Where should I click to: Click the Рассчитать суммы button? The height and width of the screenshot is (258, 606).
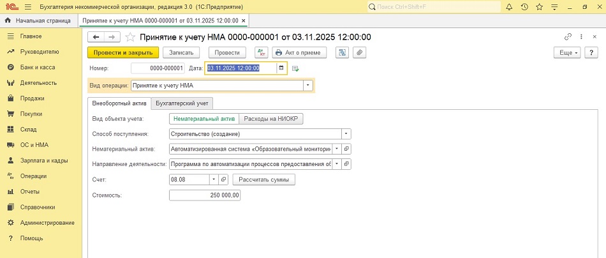point(263,180)
